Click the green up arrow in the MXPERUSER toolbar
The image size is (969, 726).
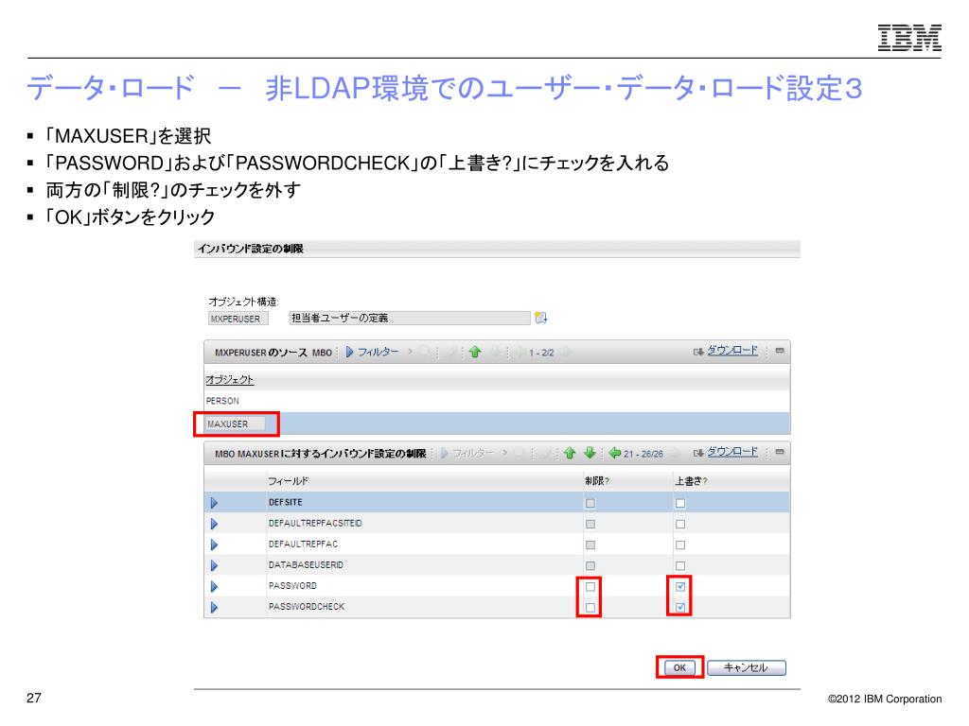pos(475,352)
